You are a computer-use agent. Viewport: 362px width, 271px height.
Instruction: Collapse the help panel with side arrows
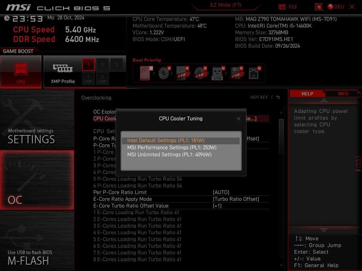[358, 170]
